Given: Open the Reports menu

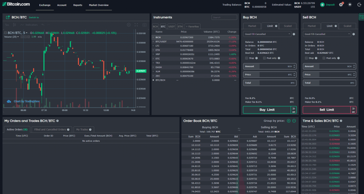Looking at the screenshot, I should 78,5.
